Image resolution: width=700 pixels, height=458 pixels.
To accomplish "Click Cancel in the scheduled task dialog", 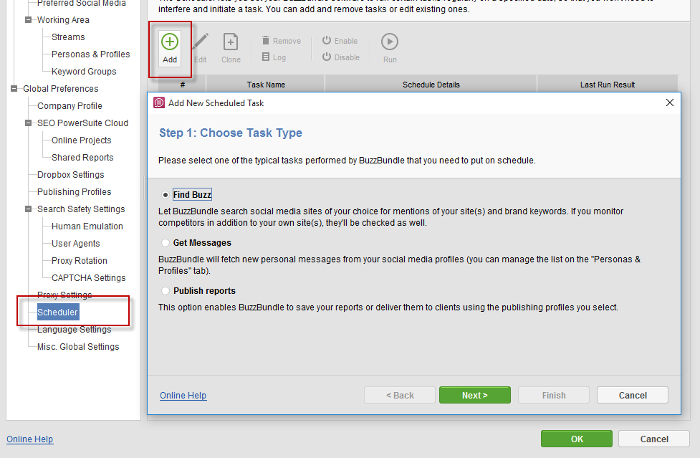I will pyautogui.click(x=633, y=395).
